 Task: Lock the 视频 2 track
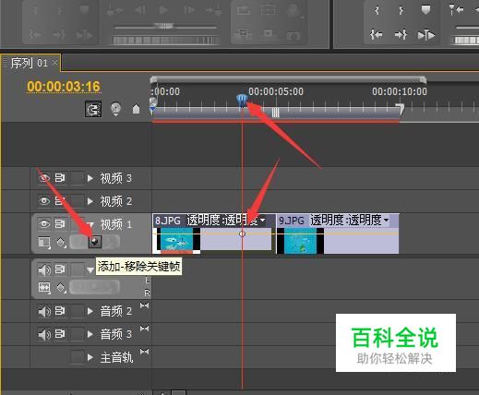click(77, 201)
